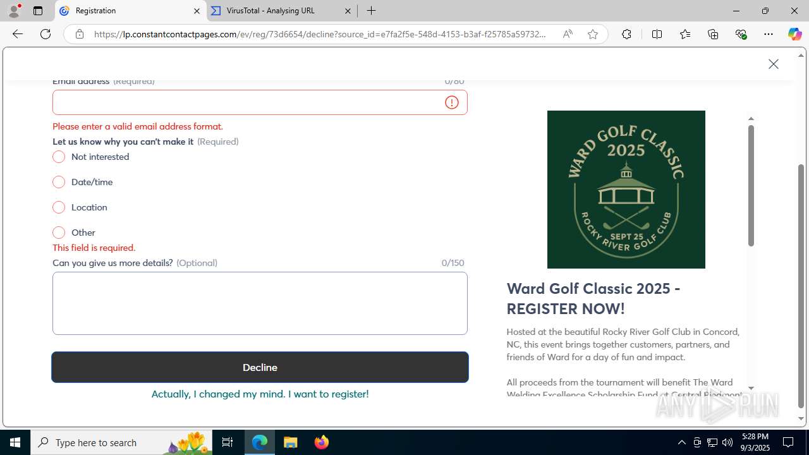
Task: Close the Registration tab
Action: pyautogui.click(x=197, y=11)
